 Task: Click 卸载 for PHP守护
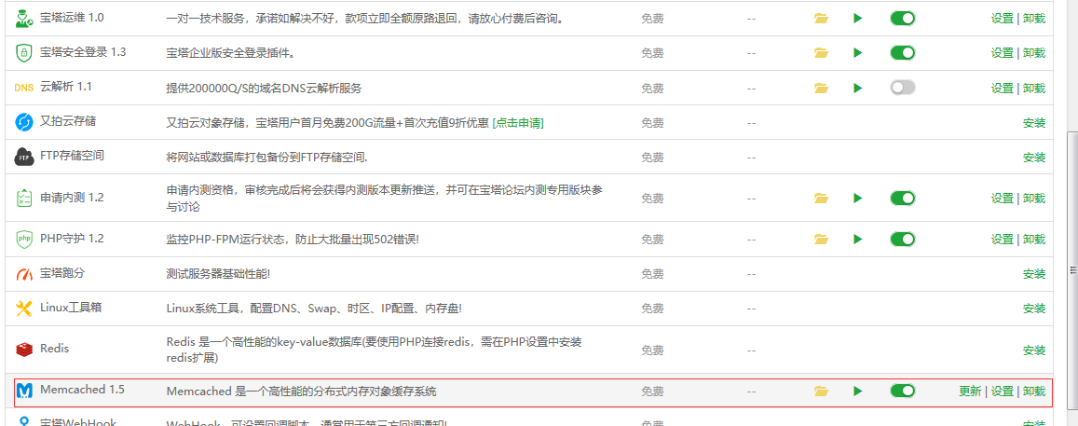point(1033,240)
